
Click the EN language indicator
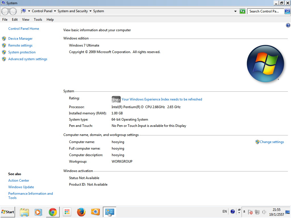(225, 211)
